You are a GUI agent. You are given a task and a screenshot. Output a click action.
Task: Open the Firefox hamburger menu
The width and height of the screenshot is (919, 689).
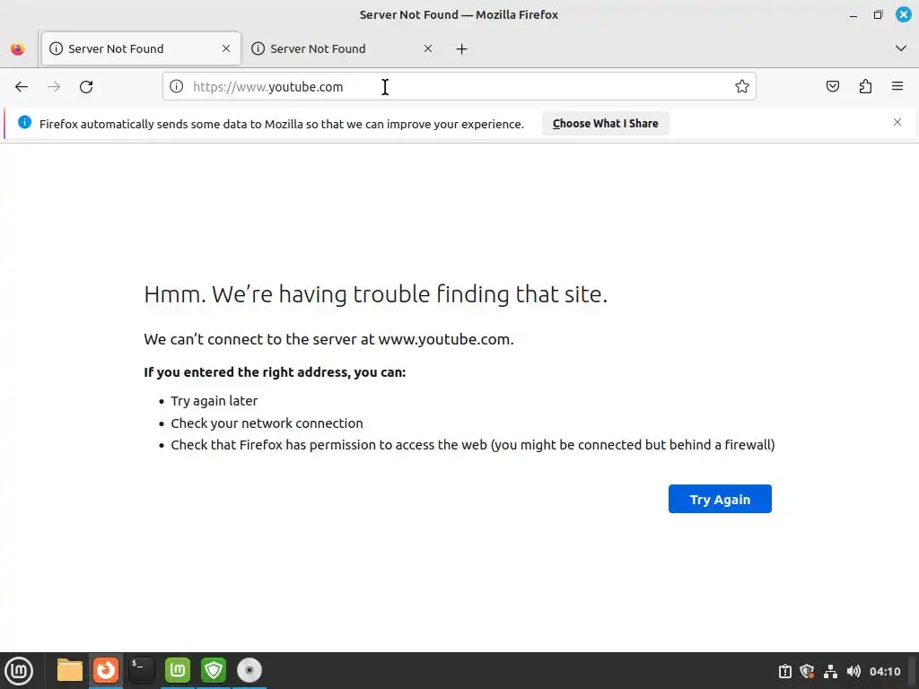coord(897,87)
